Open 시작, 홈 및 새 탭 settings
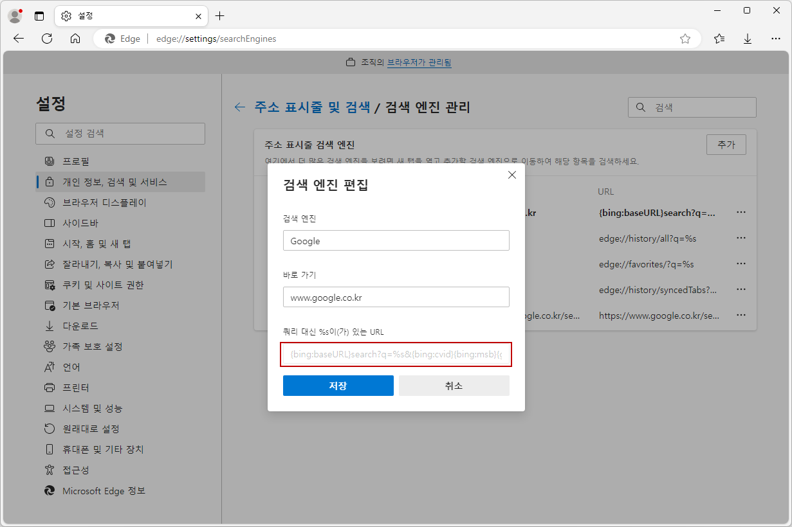The image size is (792, 527). pyautogui.click(x=120, y=244)
